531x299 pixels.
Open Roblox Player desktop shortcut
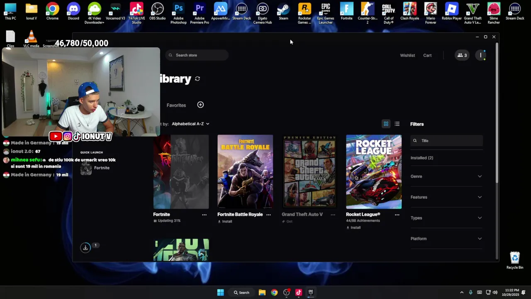tap(452, 12)
